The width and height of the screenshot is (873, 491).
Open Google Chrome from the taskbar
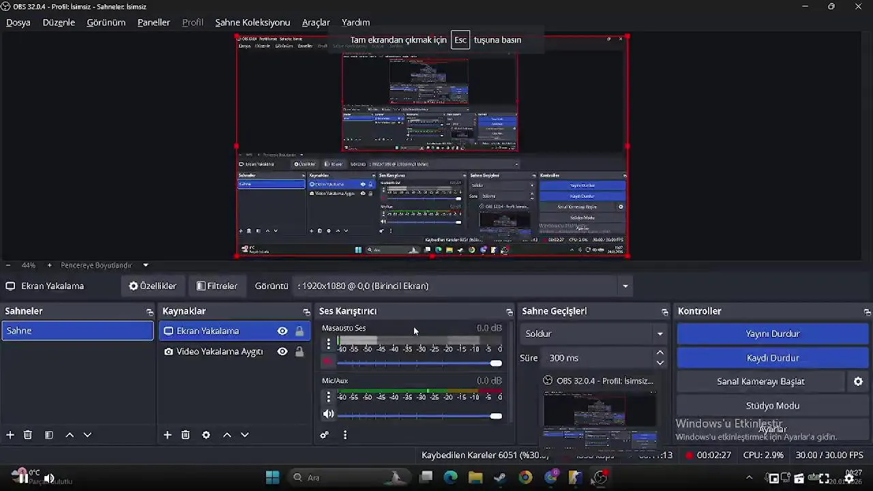tap(525, 477)
